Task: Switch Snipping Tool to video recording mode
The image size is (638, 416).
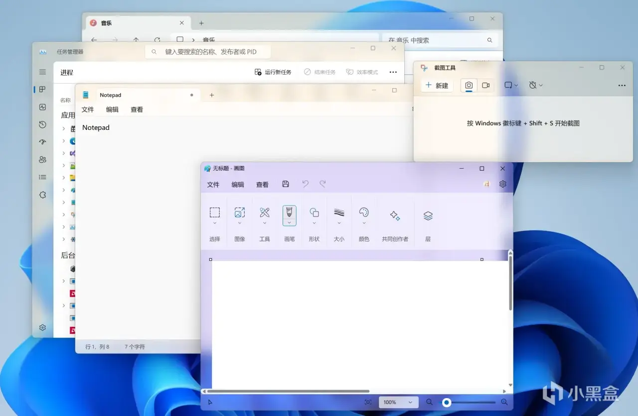Action: coord(485,86)
